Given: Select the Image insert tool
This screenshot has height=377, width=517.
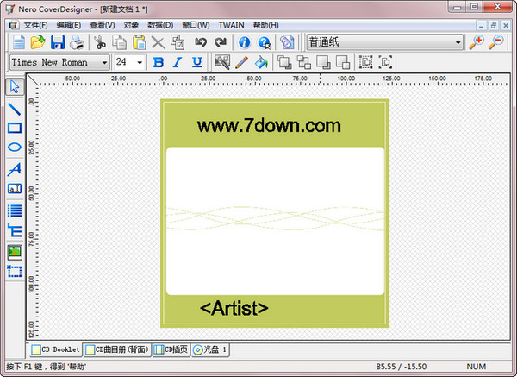Looking at the screenshot, I should coord(15,252).
